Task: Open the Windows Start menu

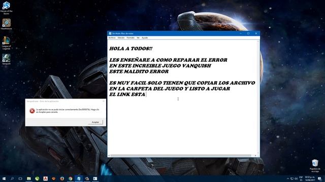Action: (x=4, y=178)
